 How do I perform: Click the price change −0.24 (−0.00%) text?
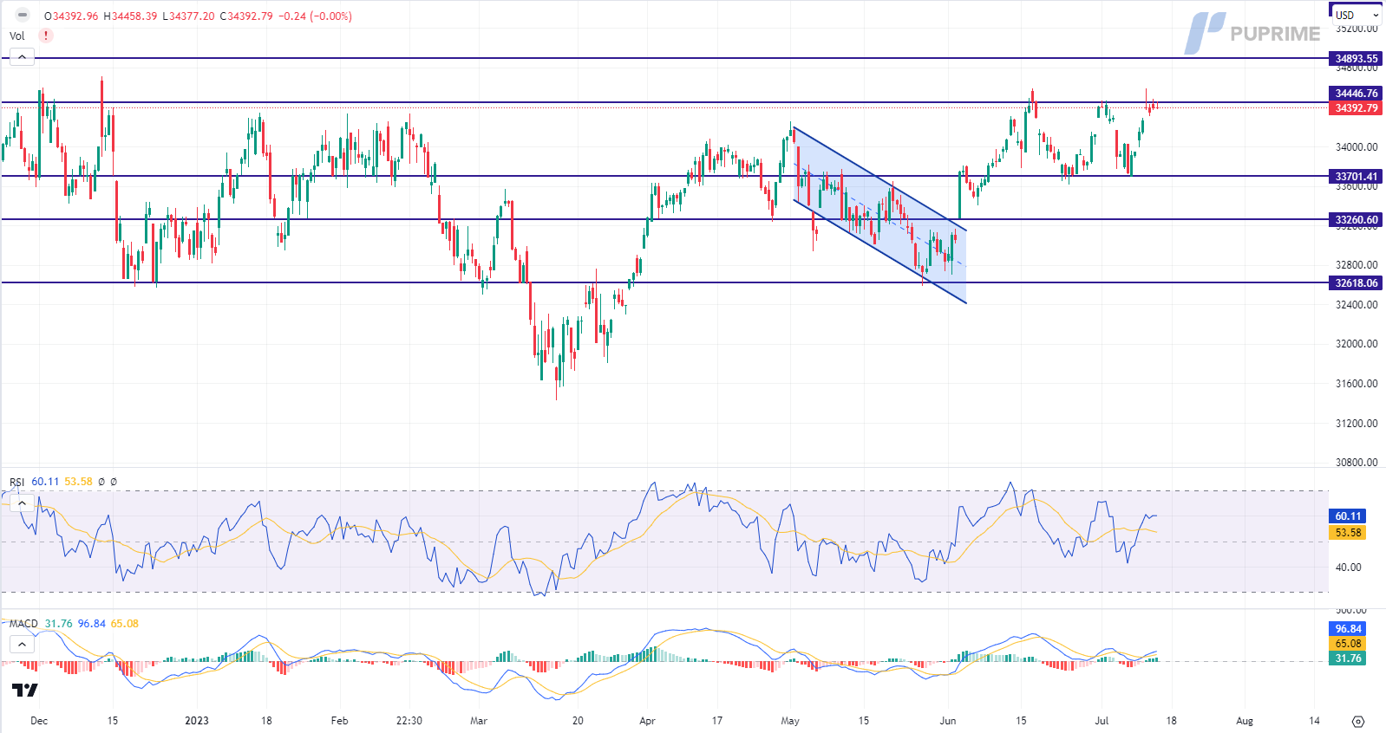315,16
